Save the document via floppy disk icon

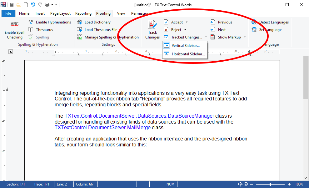point(12,5)
